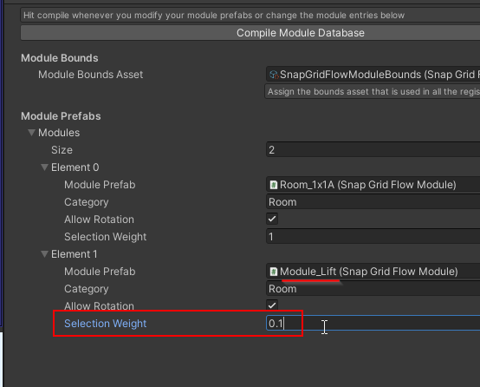Click the Element 0 Category field showing Room
480x387 pixels.
pyautogui.click(x=373, y=202)
